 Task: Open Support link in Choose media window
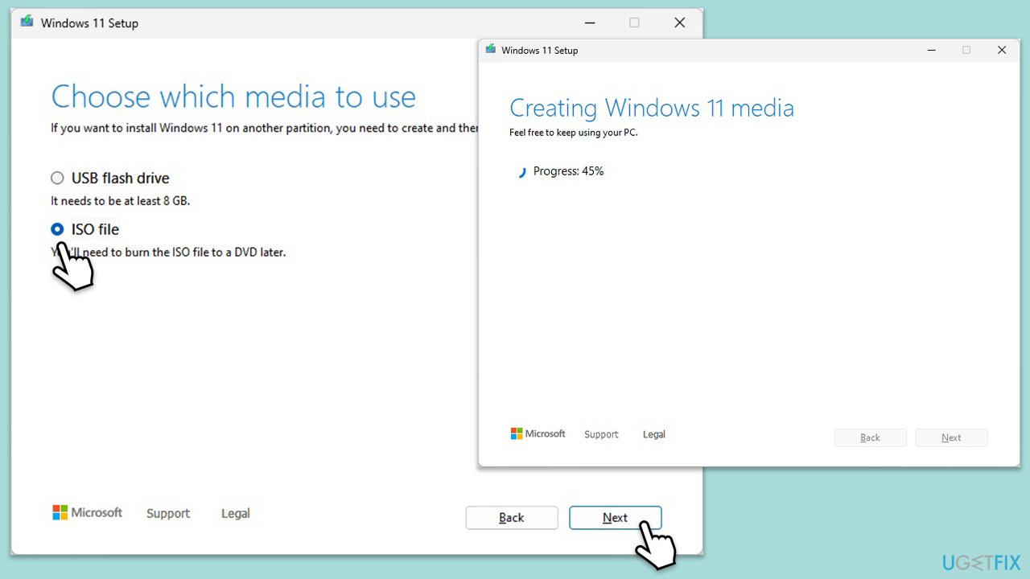(168, 513)
